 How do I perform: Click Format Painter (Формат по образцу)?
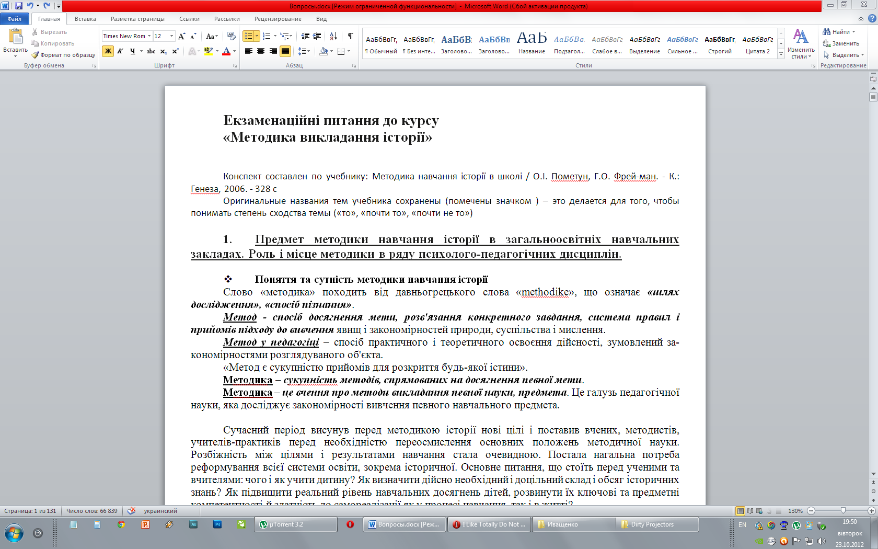click(x=63, y=55)
